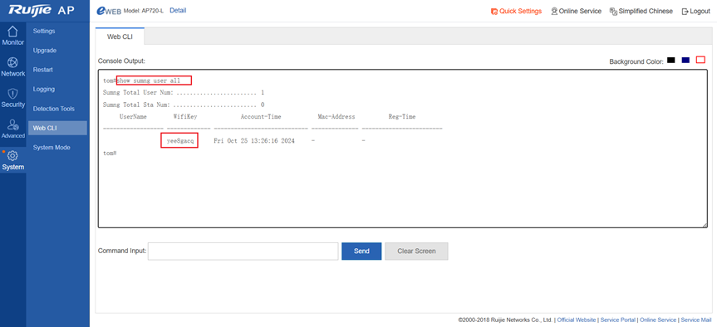Click the Send button
Screen dimensions: 717x327
(361, 251)
